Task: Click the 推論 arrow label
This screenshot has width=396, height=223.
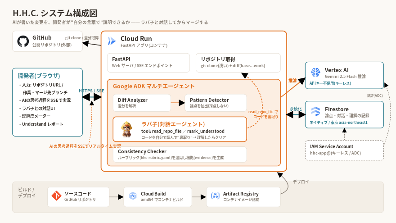Action: click(292, 80)
